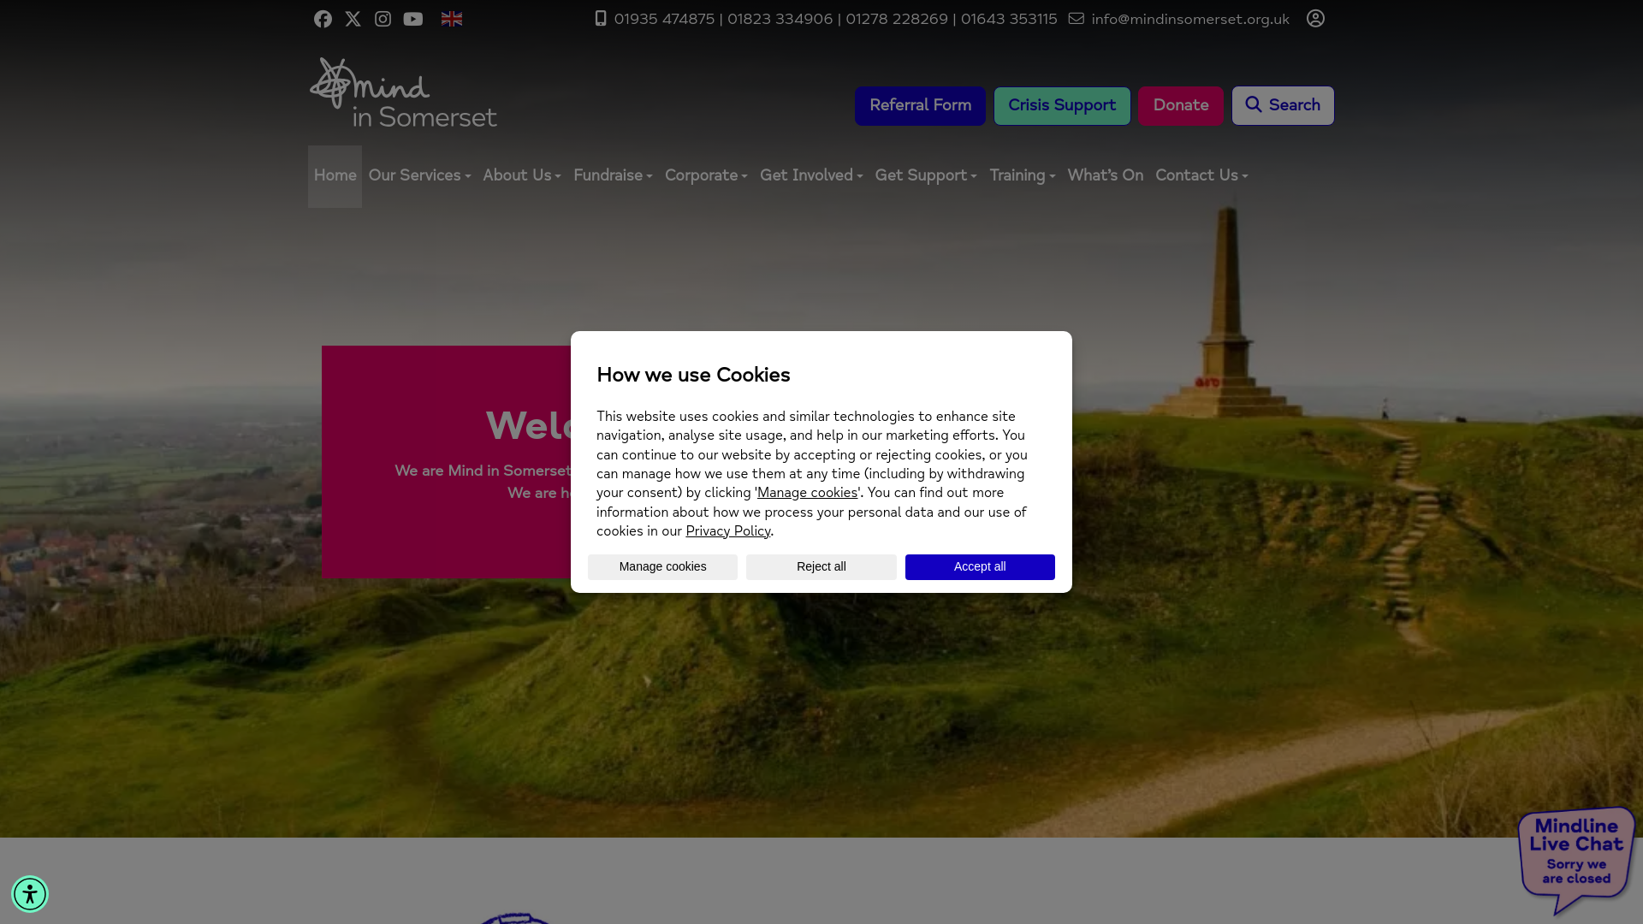
Task: Expand the Get Involved dropdown
Action: tap(811, 176)
